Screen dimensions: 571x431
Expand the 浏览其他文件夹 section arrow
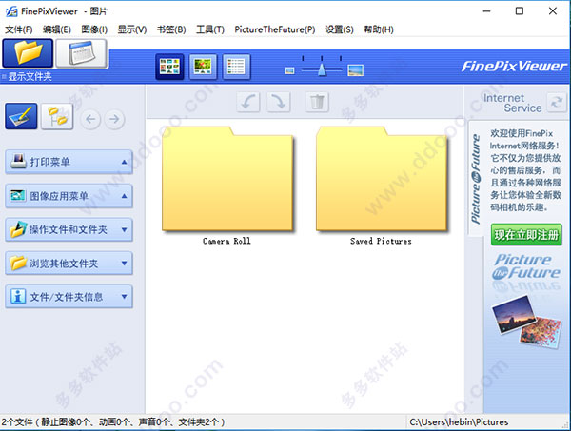coord(124,263)
